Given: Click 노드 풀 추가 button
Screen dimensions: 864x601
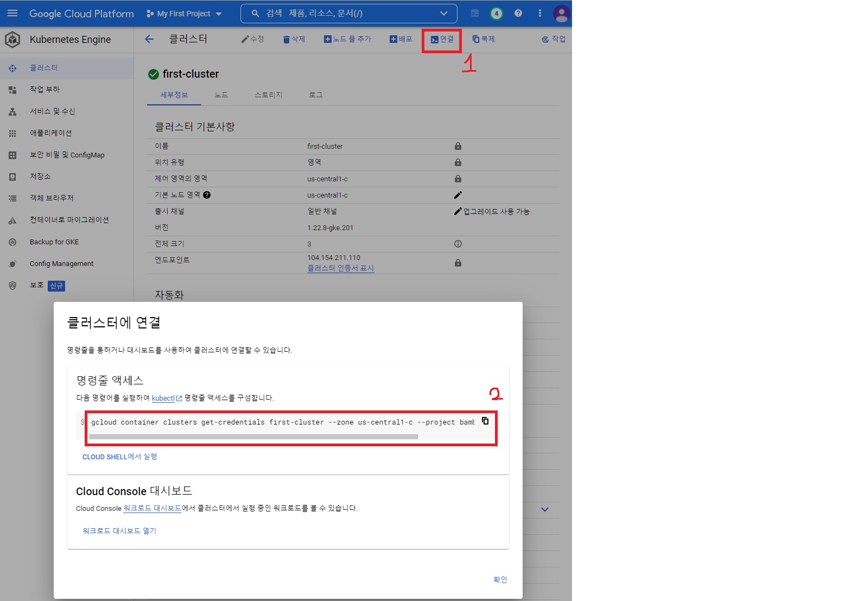Looking at the screenshot, I should [348, 39].
